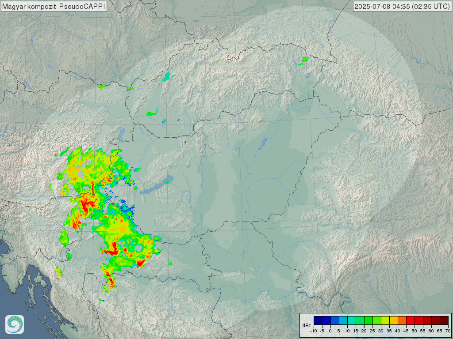The height and width of the screenshot is (339, 453).
Task: Click the '50' legend tick label
Action: [414, 331]
